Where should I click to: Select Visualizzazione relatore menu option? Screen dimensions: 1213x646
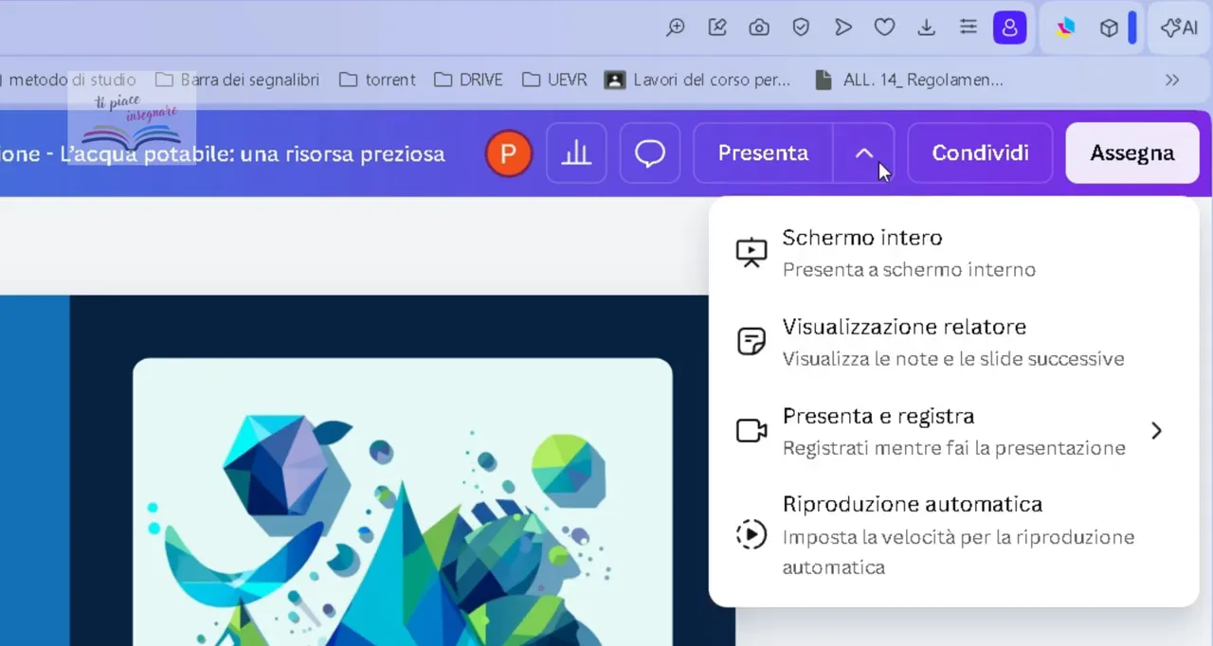coord(953,342)
